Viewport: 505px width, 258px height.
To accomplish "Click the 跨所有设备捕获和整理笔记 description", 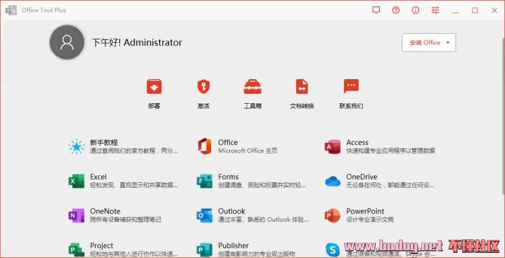I will [x=125, y=219].
